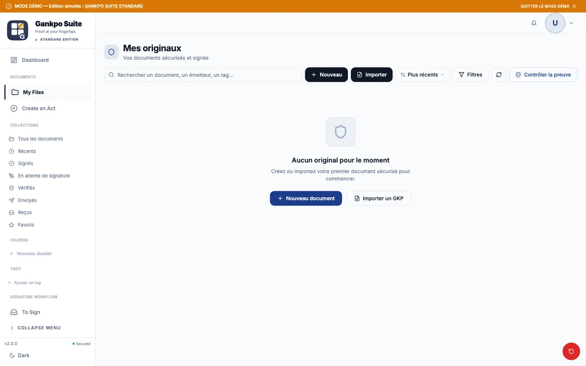586x366 pixels.
Task: Open the Plus récents sort dropdown
Action: pyautogui.click(x=423, y=75)
